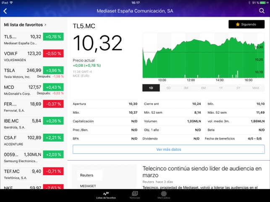Tap the Fecha de beneficios row
The width and height of the screenshot is (270, 202).
[233, 139]
